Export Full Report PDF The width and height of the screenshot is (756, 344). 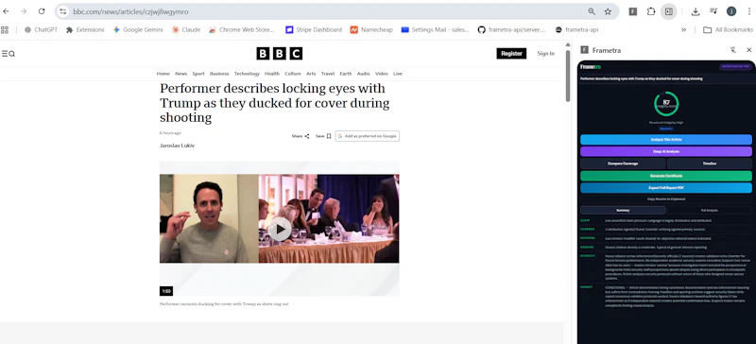666,188
